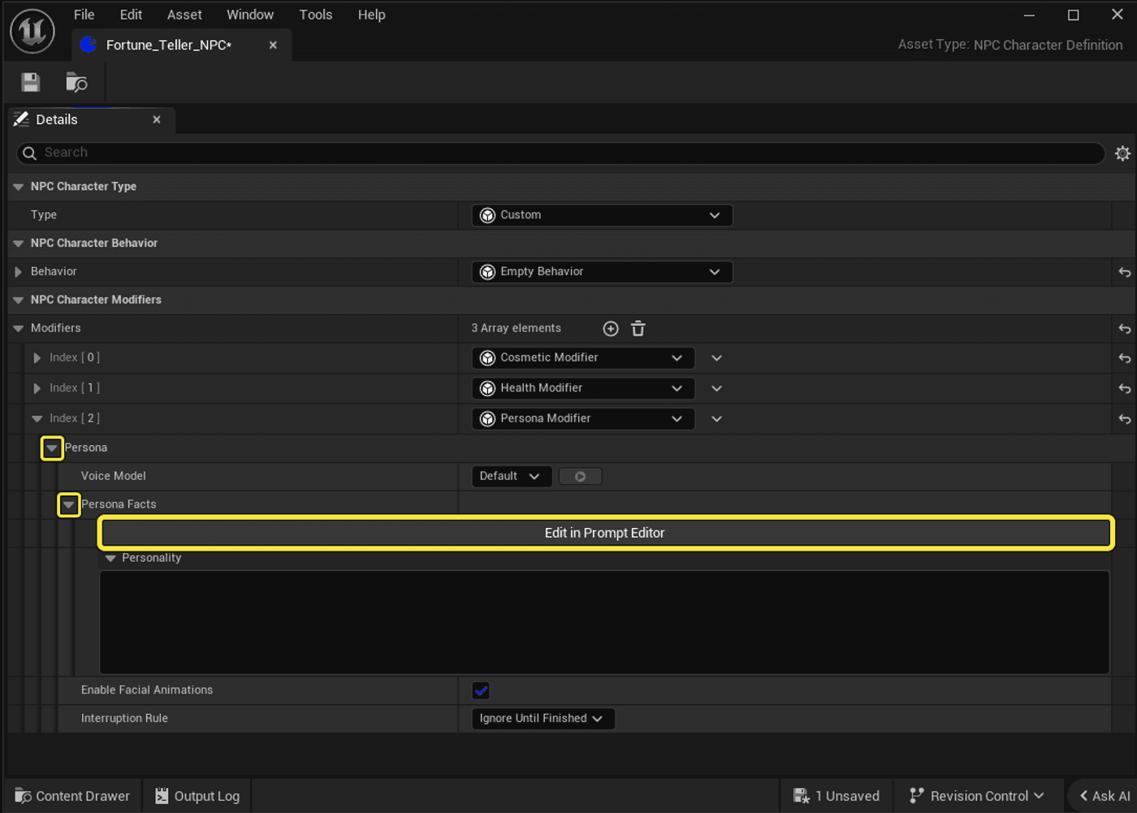The image size is (1137, 813).
Task: Collapse the NPC Character Type section
Action: click(x=18, y=187)
